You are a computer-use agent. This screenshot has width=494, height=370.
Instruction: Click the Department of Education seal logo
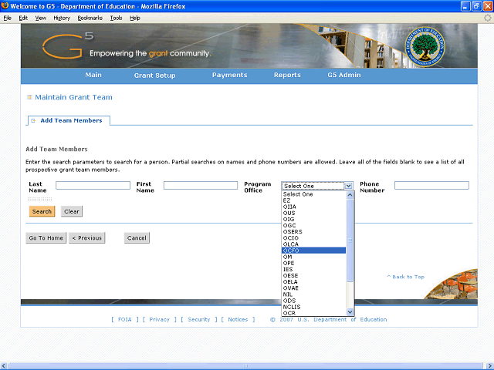coord(425,46)
